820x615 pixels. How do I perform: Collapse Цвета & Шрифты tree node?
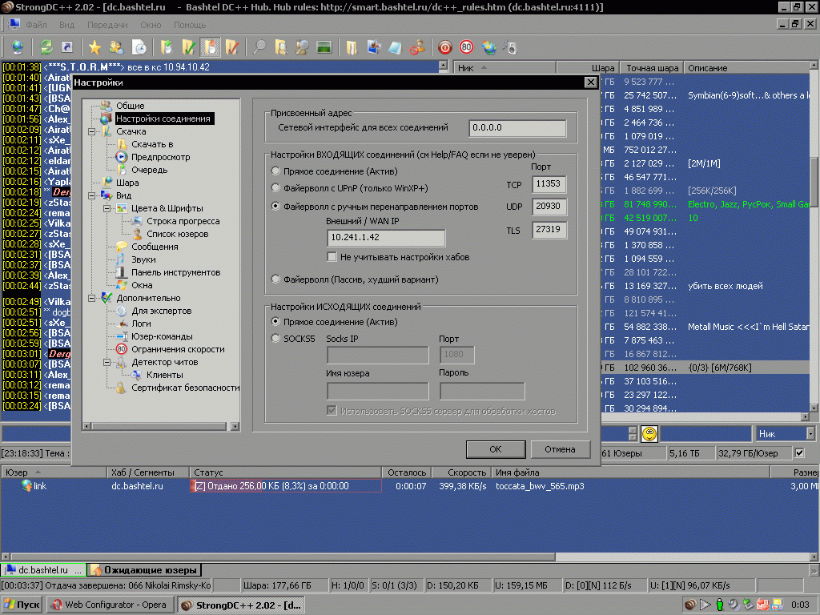[107, 208]
